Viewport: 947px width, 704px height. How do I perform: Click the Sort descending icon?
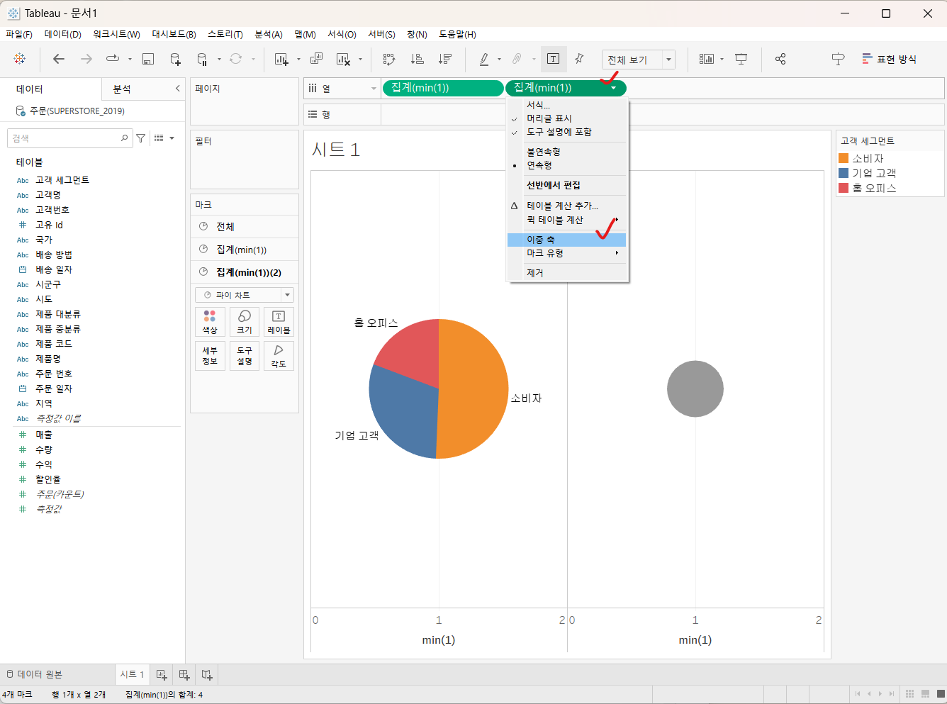[x=445, y=59]
